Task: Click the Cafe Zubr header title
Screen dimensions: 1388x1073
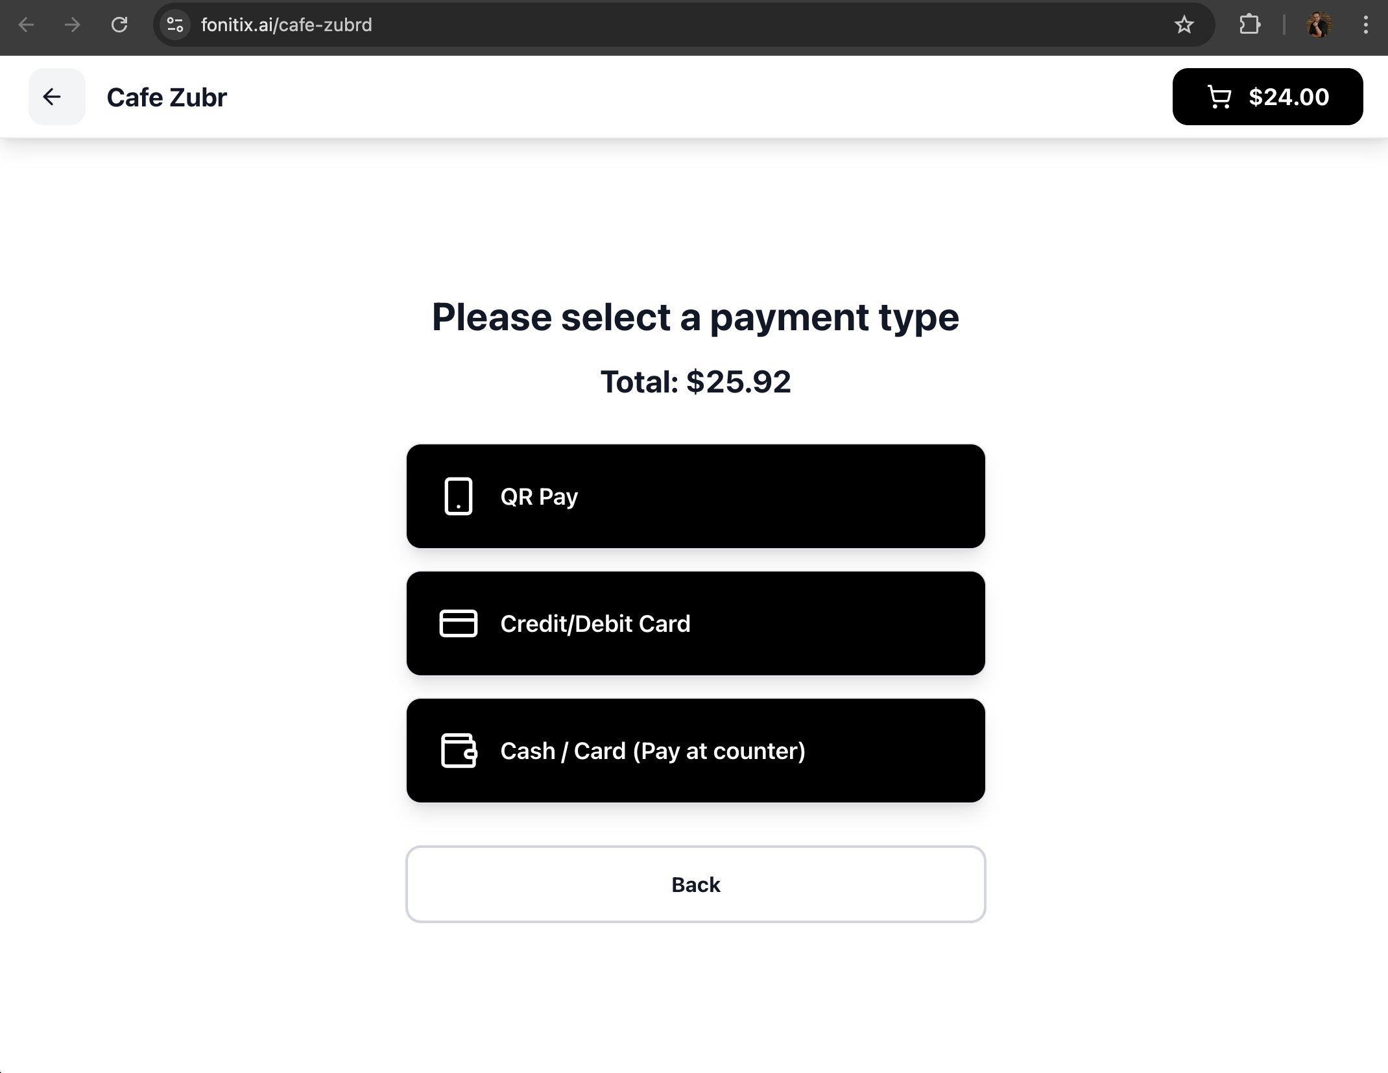Action: (x=167, y=97)
